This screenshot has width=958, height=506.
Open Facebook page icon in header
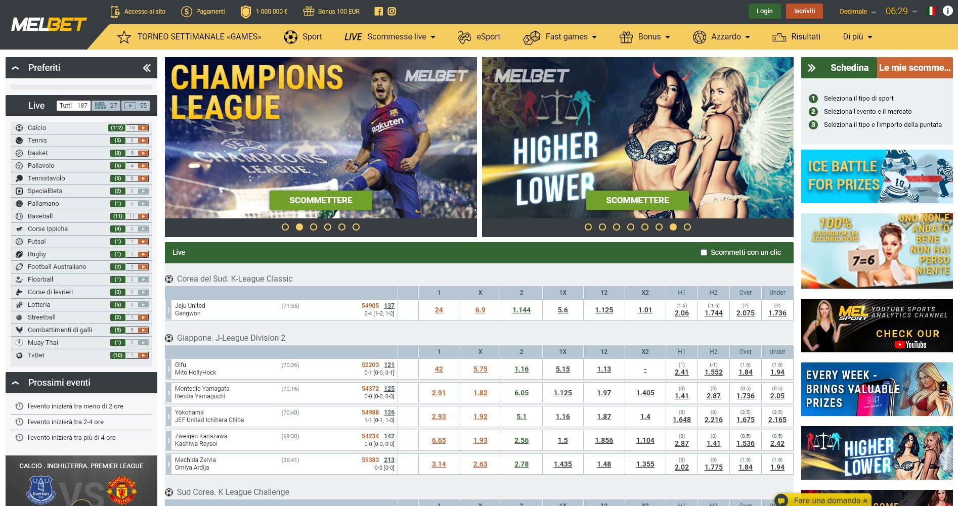pyautogui.click(x=378, y=12)
